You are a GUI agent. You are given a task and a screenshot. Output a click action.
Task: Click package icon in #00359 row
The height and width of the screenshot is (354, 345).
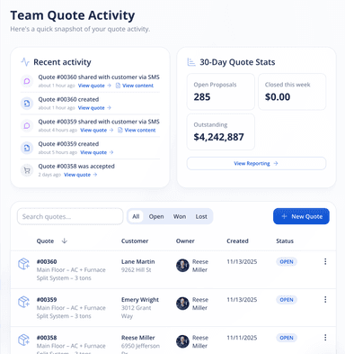pyautogui.click(x=23, y=302)
